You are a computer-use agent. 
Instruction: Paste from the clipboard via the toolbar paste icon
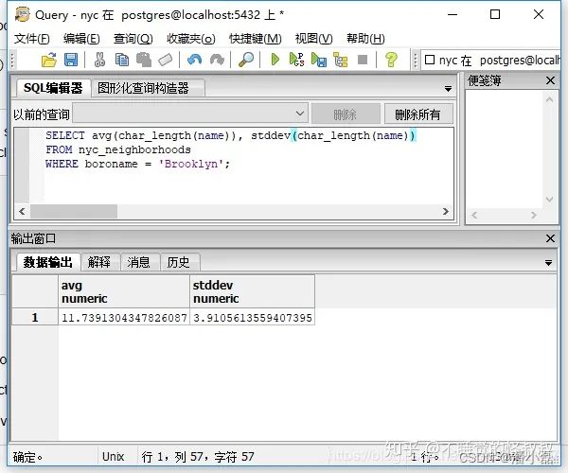144,60
